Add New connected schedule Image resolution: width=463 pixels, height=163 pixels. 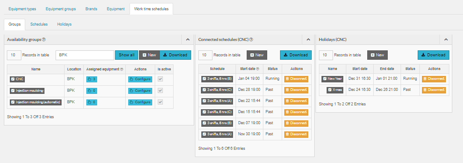[257, 55]
